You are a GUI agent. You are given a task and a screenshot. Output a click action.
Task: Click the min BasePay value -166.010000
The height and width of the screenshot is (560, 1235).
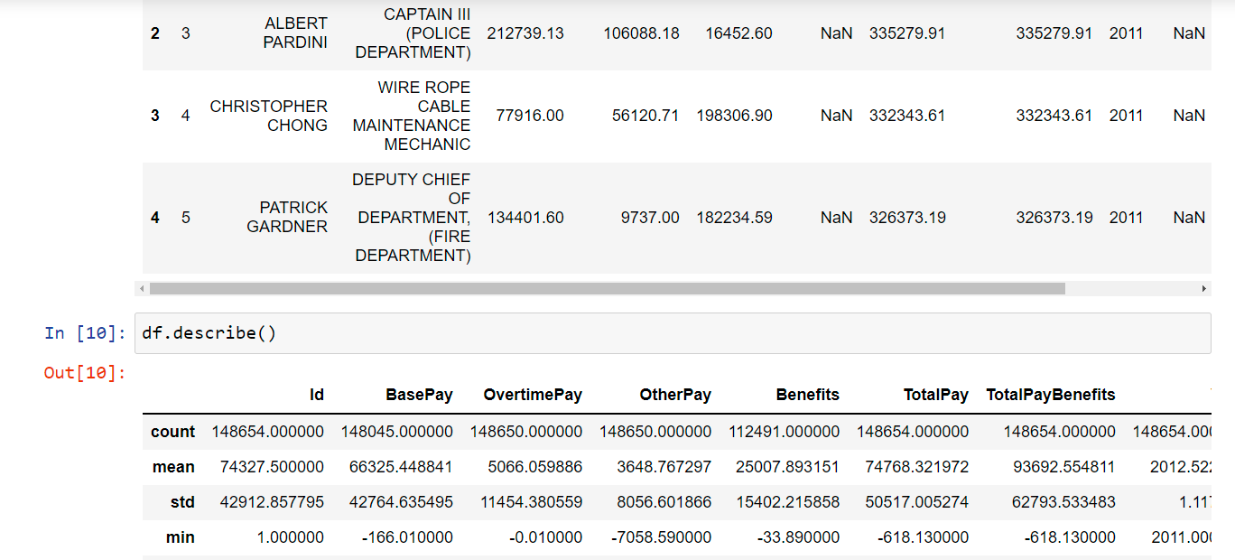[x=408, y=537]
